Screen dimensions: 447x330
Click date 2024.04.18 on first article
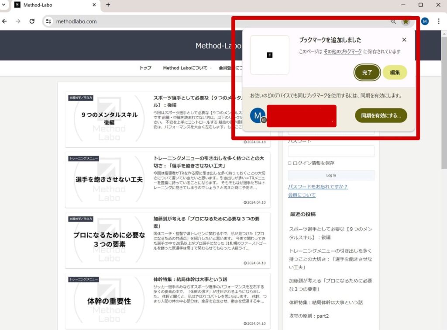click(x=254, y=142)
